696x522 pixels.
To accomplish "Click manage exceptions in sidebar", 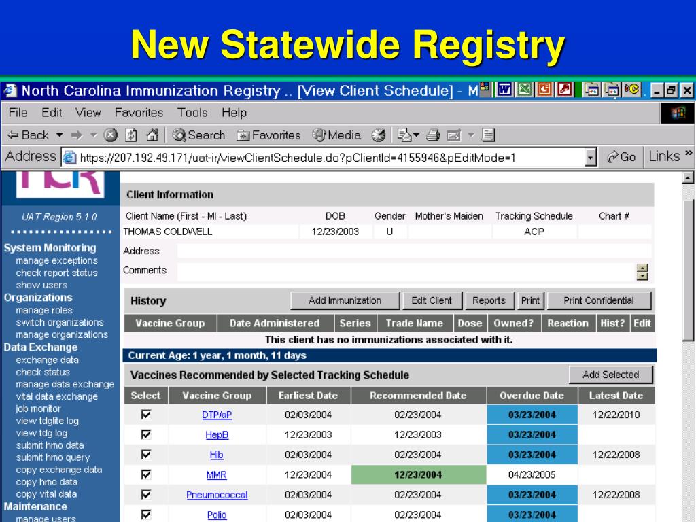I will pos(57,260).
